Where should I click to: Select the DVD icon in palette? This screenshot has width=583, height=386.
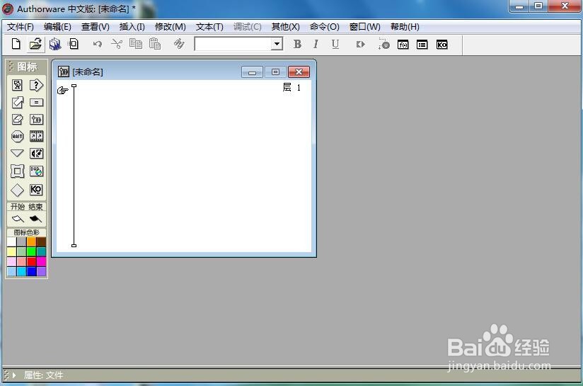click(x=36, y=171)
